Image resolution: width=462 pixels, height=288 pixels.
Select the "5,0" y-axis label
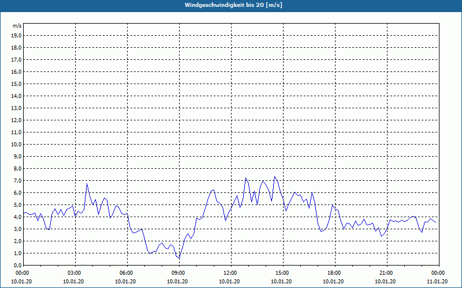point(17,205)
